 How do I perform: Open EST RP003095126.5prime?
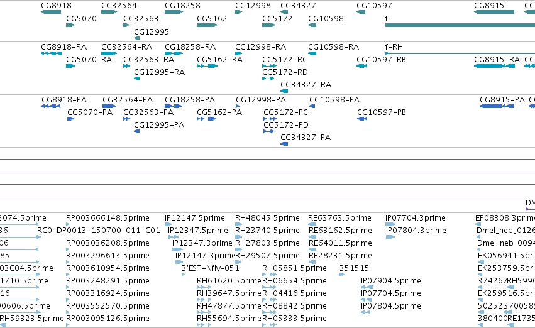click(x=108, y=319)
